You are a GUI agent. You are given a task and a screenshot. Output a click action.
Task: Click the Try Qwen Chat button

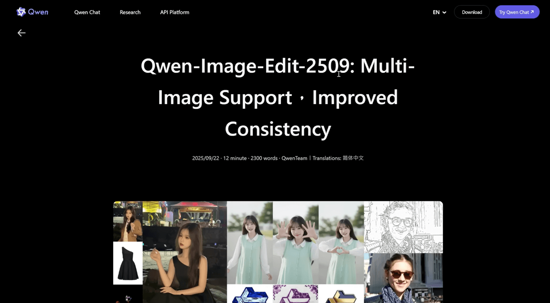pos(517,12)
